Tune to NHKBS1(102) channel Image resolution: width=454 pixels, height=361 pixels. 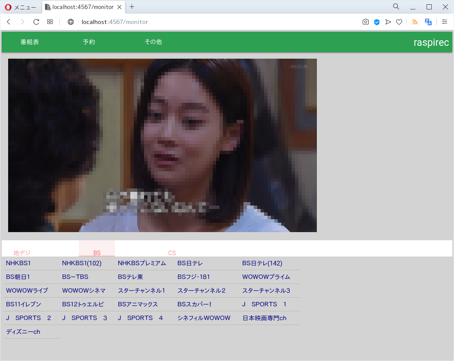pyautogui.click(x=81, y=263)
